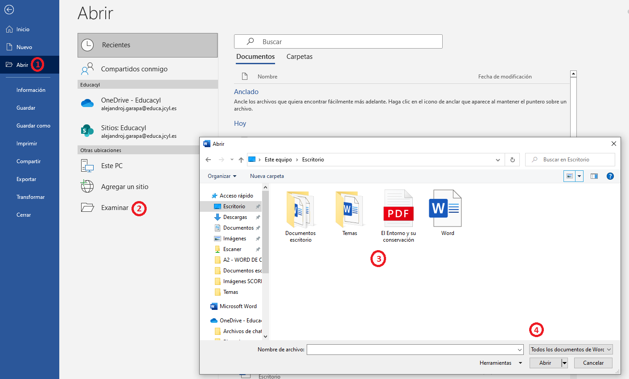Click the Nombre de archivo field
This screenshot has height=379, width=629.
coord(415,350)
